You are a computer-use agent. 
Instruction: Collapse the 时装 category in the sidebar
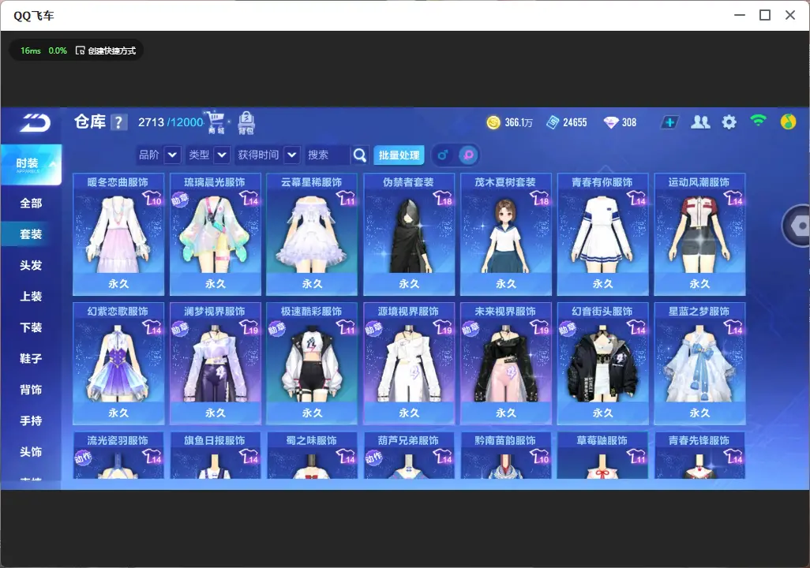[31, 164]
